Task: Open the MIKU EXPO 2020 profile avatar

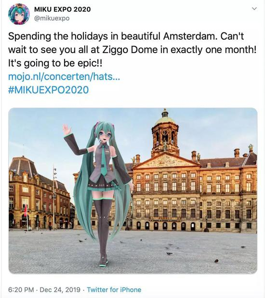Action: click(x=19, y=14)
